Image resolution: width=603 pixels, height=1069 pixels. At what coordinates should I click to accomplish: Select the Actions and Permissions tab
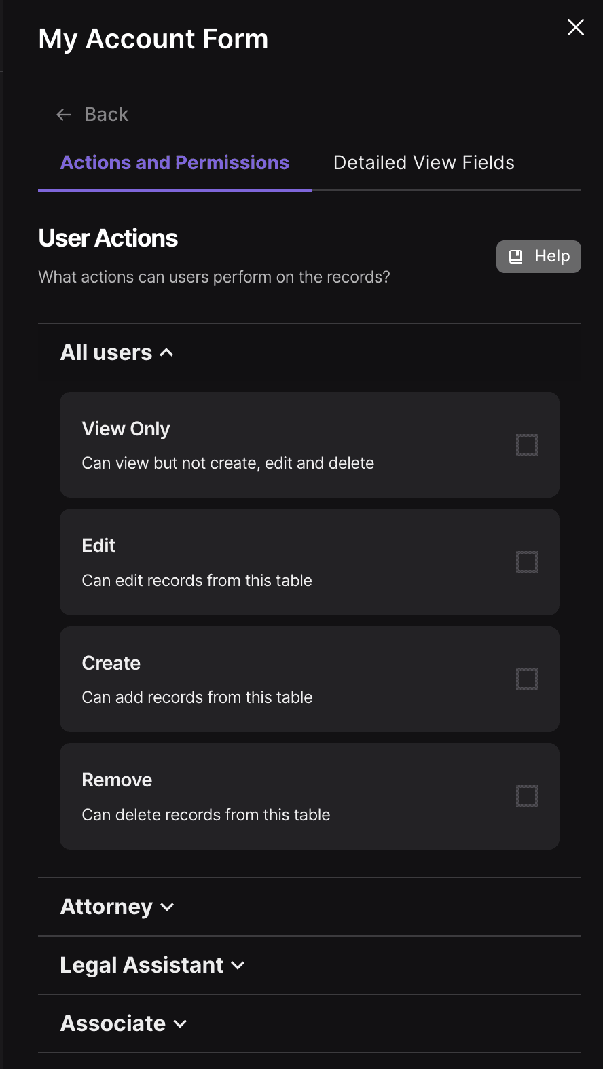[175, 163]
